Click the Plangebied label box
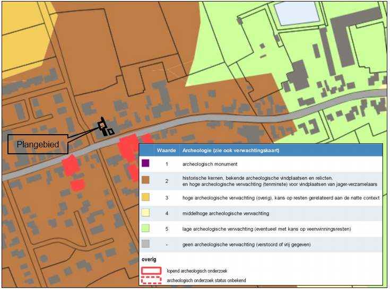390x289 pixels. pos(38,144)
